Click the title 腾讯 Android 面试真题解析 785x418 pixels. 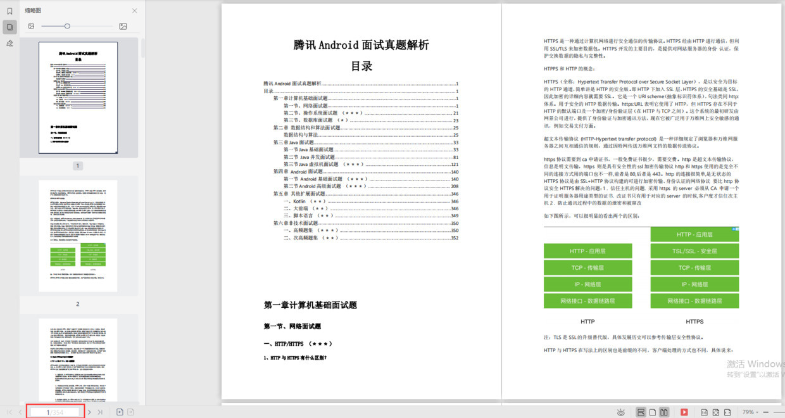tap(361, 45)
